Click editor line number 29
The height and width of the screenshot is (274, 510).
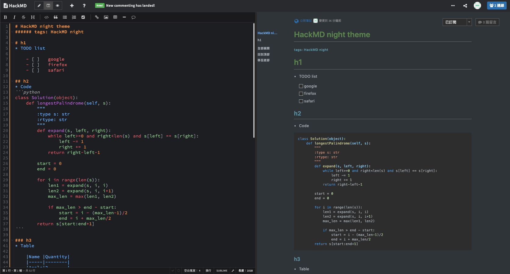point(5,180)
